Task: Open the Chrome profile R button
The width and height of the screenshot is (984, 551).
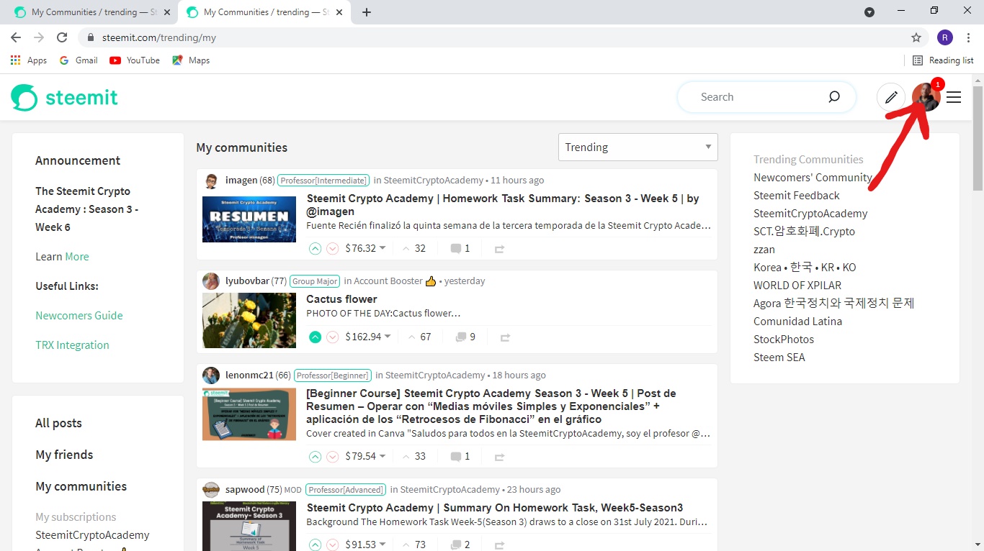Action: 945,37
